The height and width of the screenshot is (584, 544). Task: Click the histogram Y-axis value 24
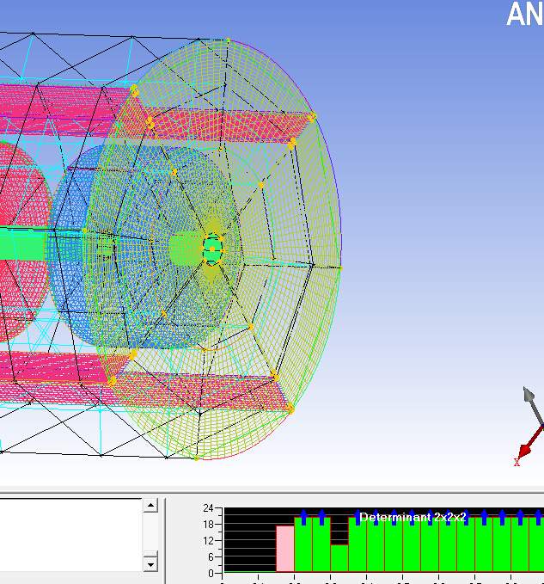pos(208,508)
